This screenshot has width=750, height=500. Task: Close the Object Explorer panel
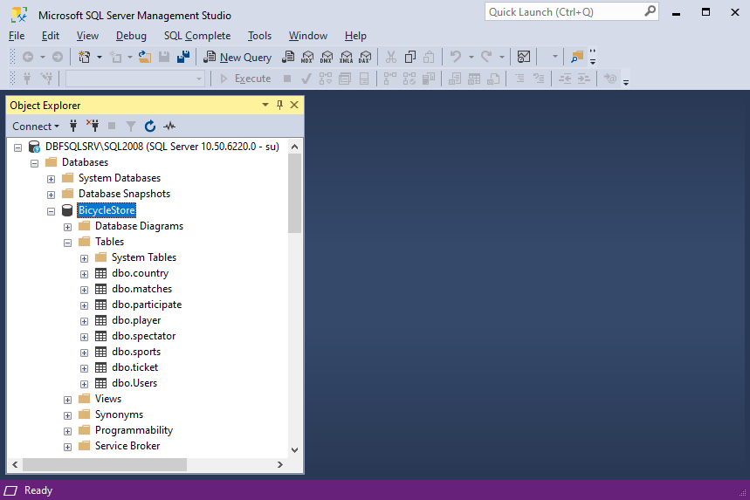(x=294, y=105)
